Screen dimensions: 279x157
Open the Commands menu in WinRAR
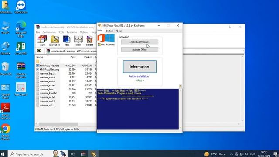[x=49, y=32]
